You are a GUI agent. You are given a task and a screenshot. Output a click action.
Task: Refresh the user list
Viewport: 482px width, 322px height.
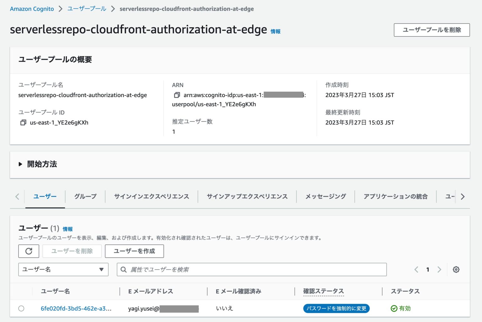[x=29, y=251]
